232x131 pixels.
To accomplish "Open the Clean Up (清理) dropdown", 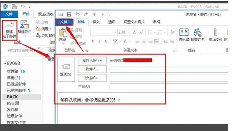I will [44, 29].
